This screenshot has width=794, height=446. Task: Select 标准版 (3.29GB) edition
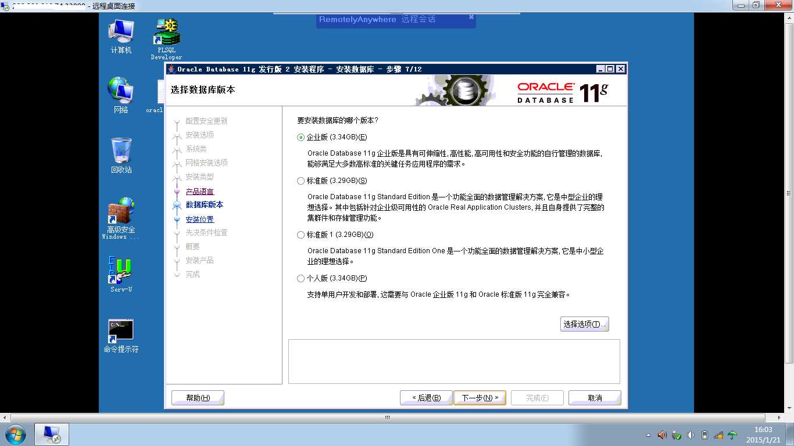(x=301, y=181)
